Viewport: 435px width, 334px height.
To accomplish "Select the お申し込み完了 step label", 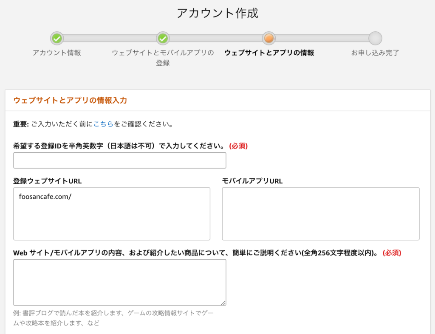I will (375, 53).
